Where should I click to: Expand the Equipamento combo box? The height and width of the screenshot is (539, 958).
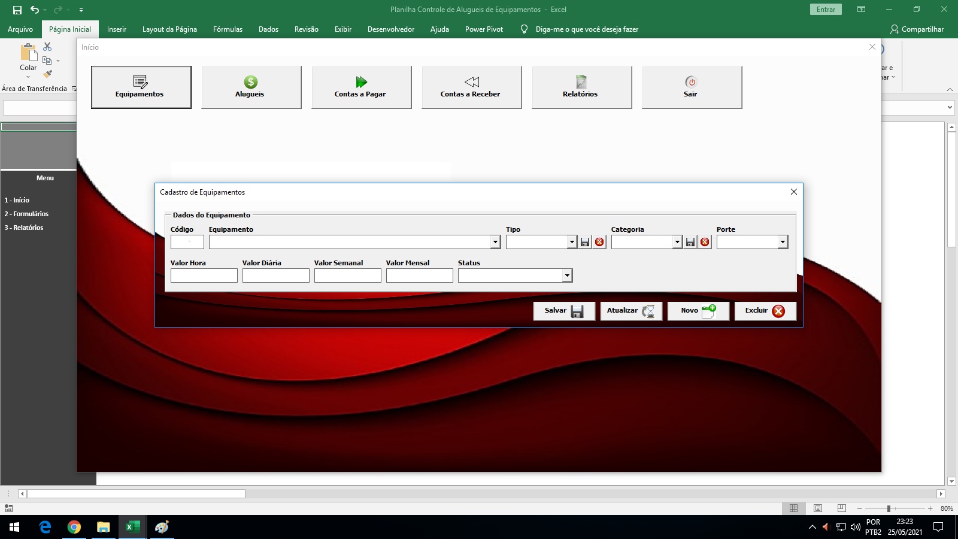coord(495,242)
